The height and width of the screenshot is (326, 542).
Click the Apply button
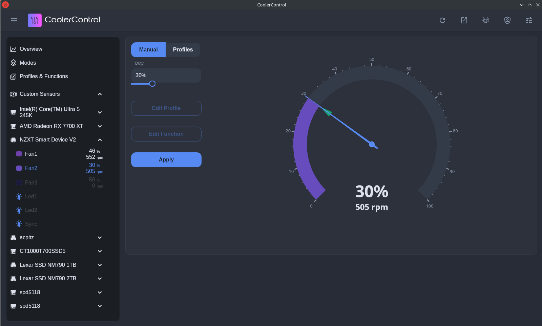(166, 160)
